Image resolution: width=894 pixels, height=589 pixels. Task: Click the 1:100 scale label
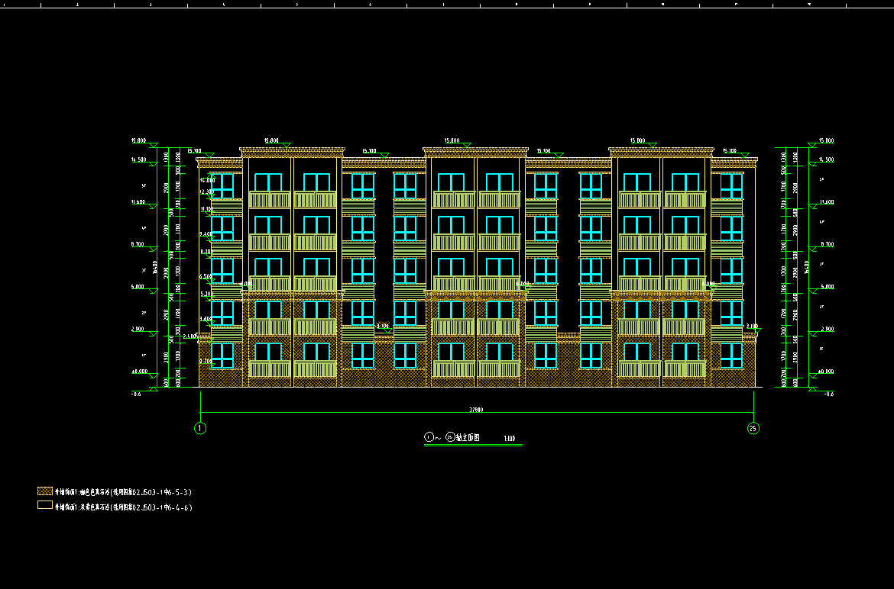pos(510,439)
